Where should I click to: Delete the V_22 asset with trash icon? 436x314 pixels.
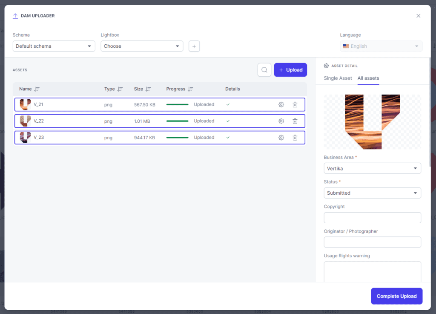click(x=295, y=121)
